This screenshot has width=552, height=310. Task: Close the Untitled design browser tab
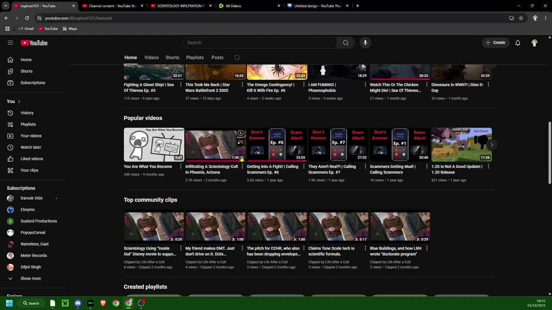[347, 6]
